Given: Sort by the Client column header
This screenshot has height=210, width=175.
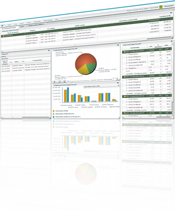Looking at the screenshot, I should [x=17, y=62].
